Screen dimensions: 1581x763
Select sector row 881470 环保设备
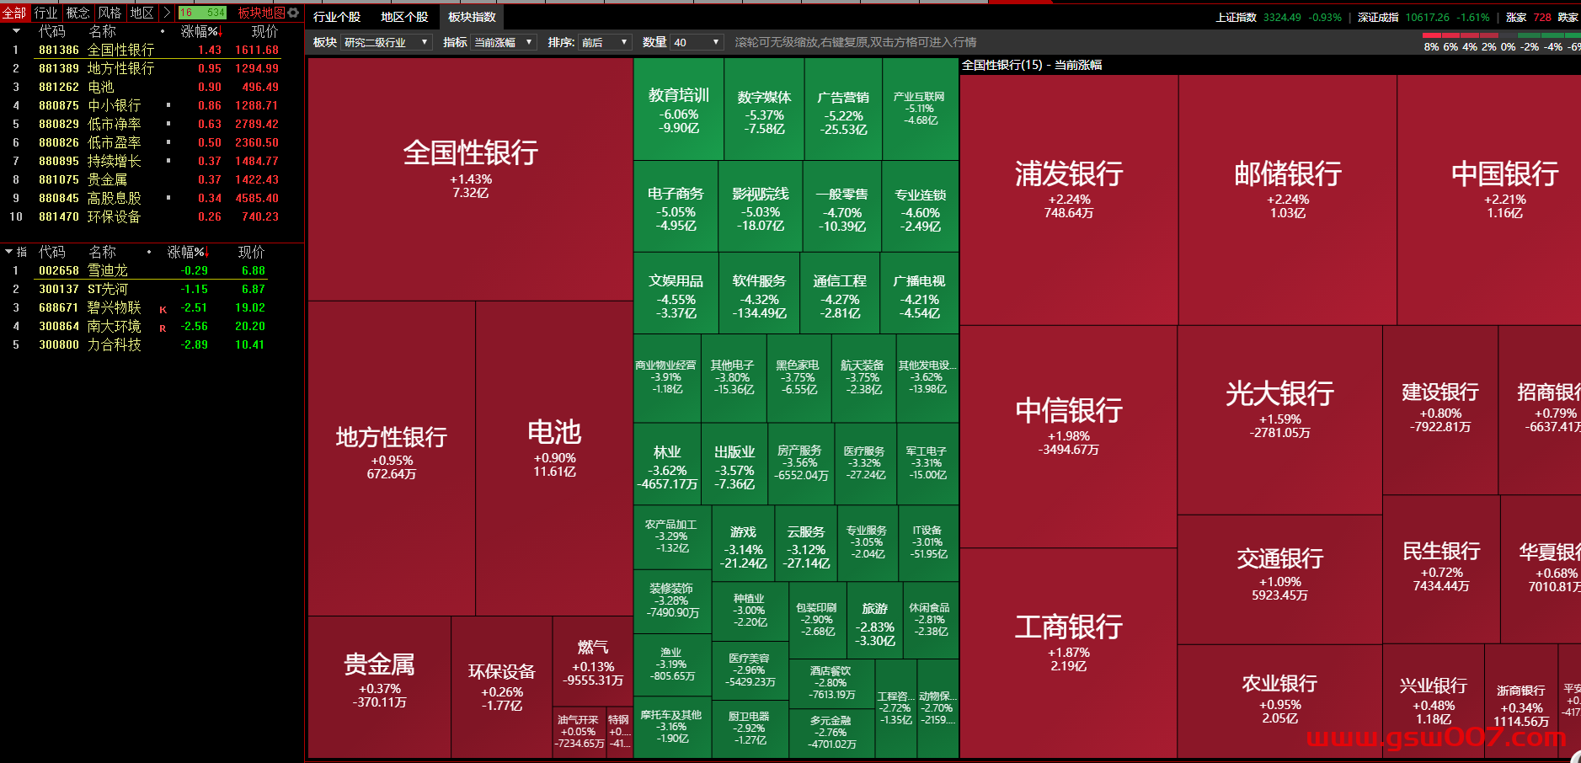click(x=152, y=216)
